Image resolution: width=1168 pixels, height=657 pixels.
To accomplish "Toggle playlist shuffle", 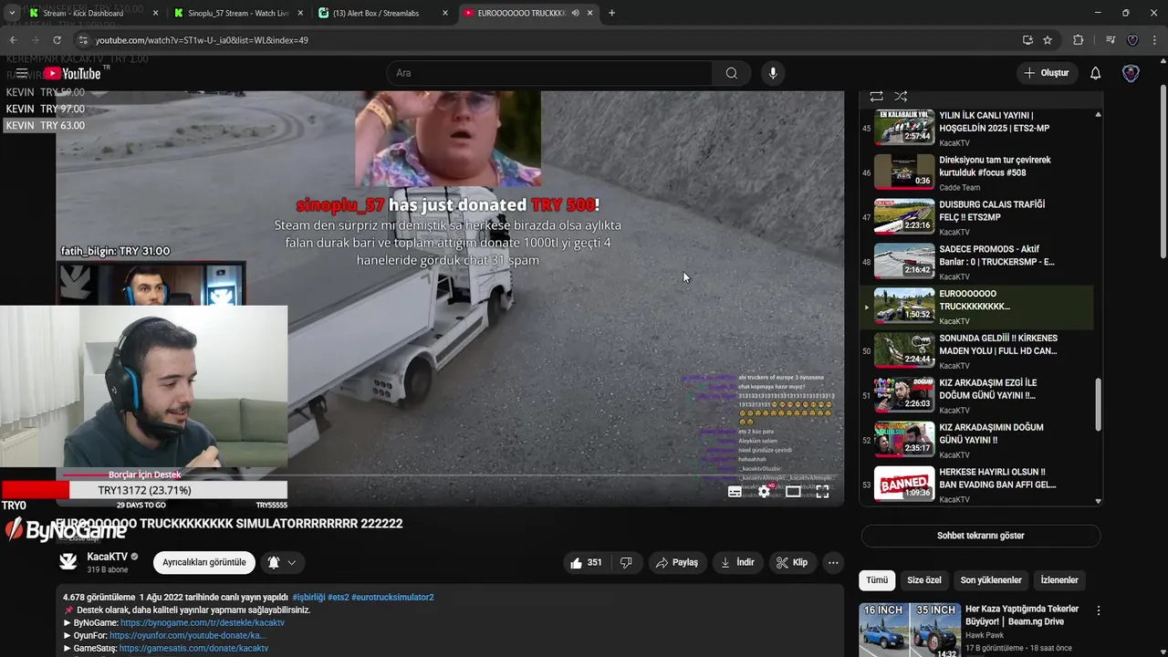I will (x=901, y=96).
